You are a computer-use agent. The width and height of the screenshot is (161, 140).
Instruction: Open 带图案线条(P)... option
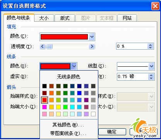[68, 133]
